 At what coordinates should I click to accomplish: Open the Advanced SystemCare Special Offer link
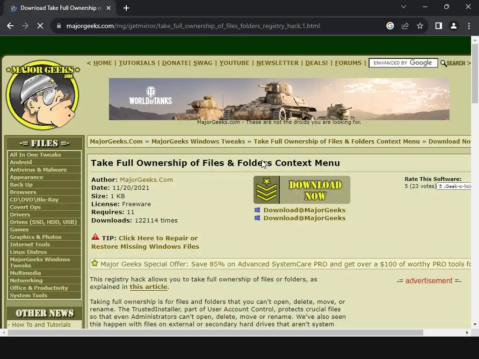(x=286, y=264)
